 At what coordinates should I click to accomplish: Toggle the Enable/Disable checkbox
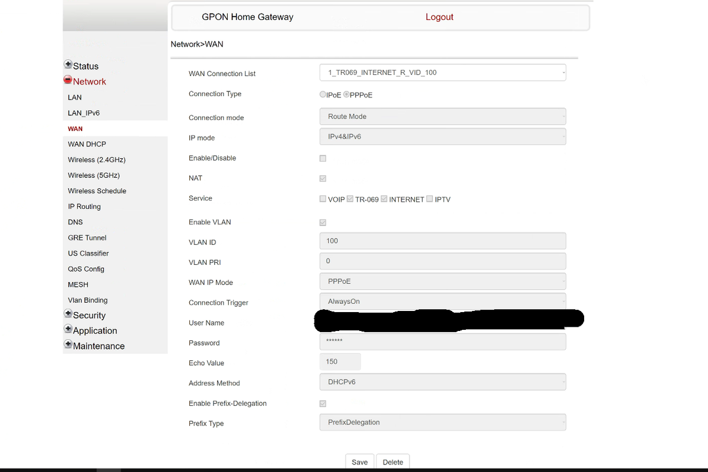tap(323, 158)
